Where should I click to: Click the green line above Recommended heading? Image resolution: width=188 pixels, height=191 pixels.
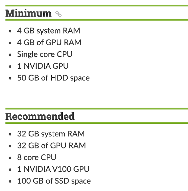click(97, 109)
